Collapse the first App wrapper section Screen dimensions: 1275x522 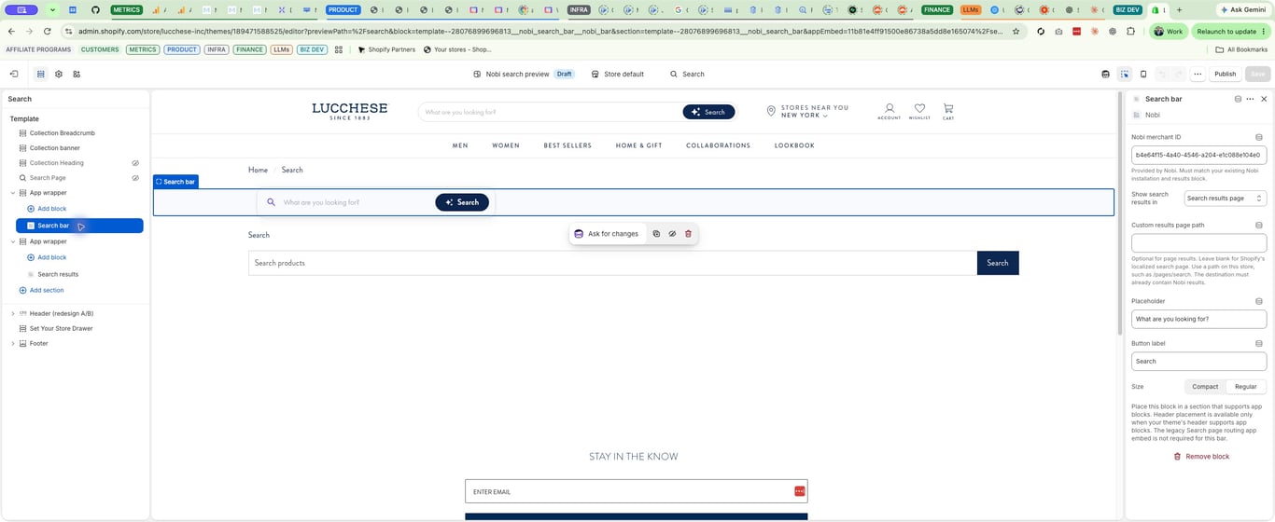13,193
